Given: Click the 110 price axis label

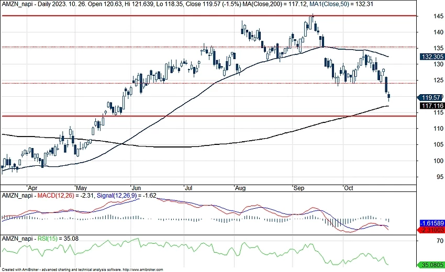Looking at the screenshot, I should 438,129.
